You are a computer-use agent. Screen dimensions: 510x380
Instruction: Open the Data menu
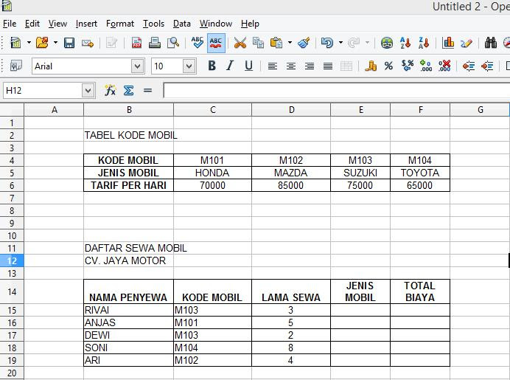coord(182,24)
